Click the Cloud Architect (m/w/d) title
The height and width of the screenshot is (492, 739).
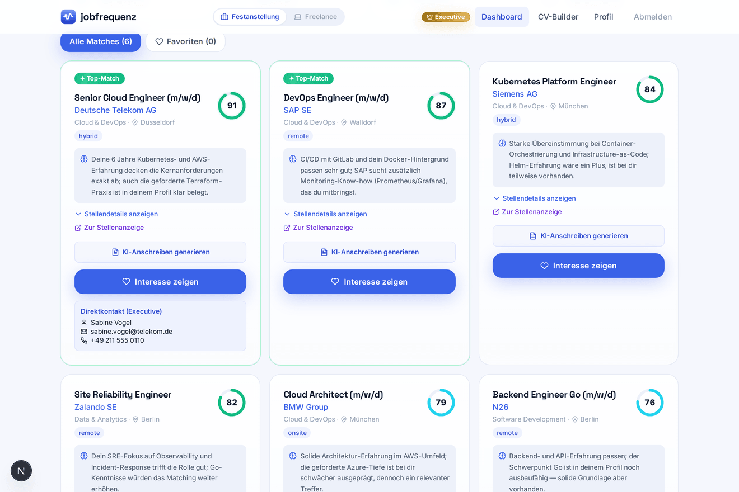click(333, 395)
